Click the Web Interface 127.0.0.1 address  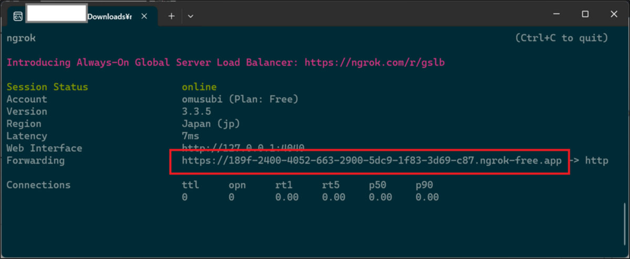(243, 148)
